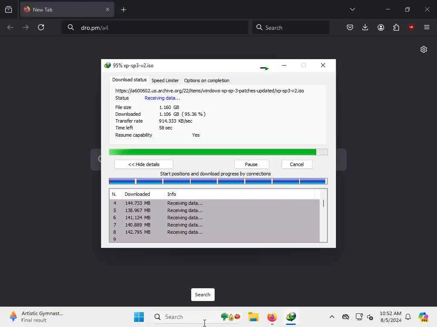Open a new browser tab with plus
Viewport: 437px width, 327px height.
(123, 10)
